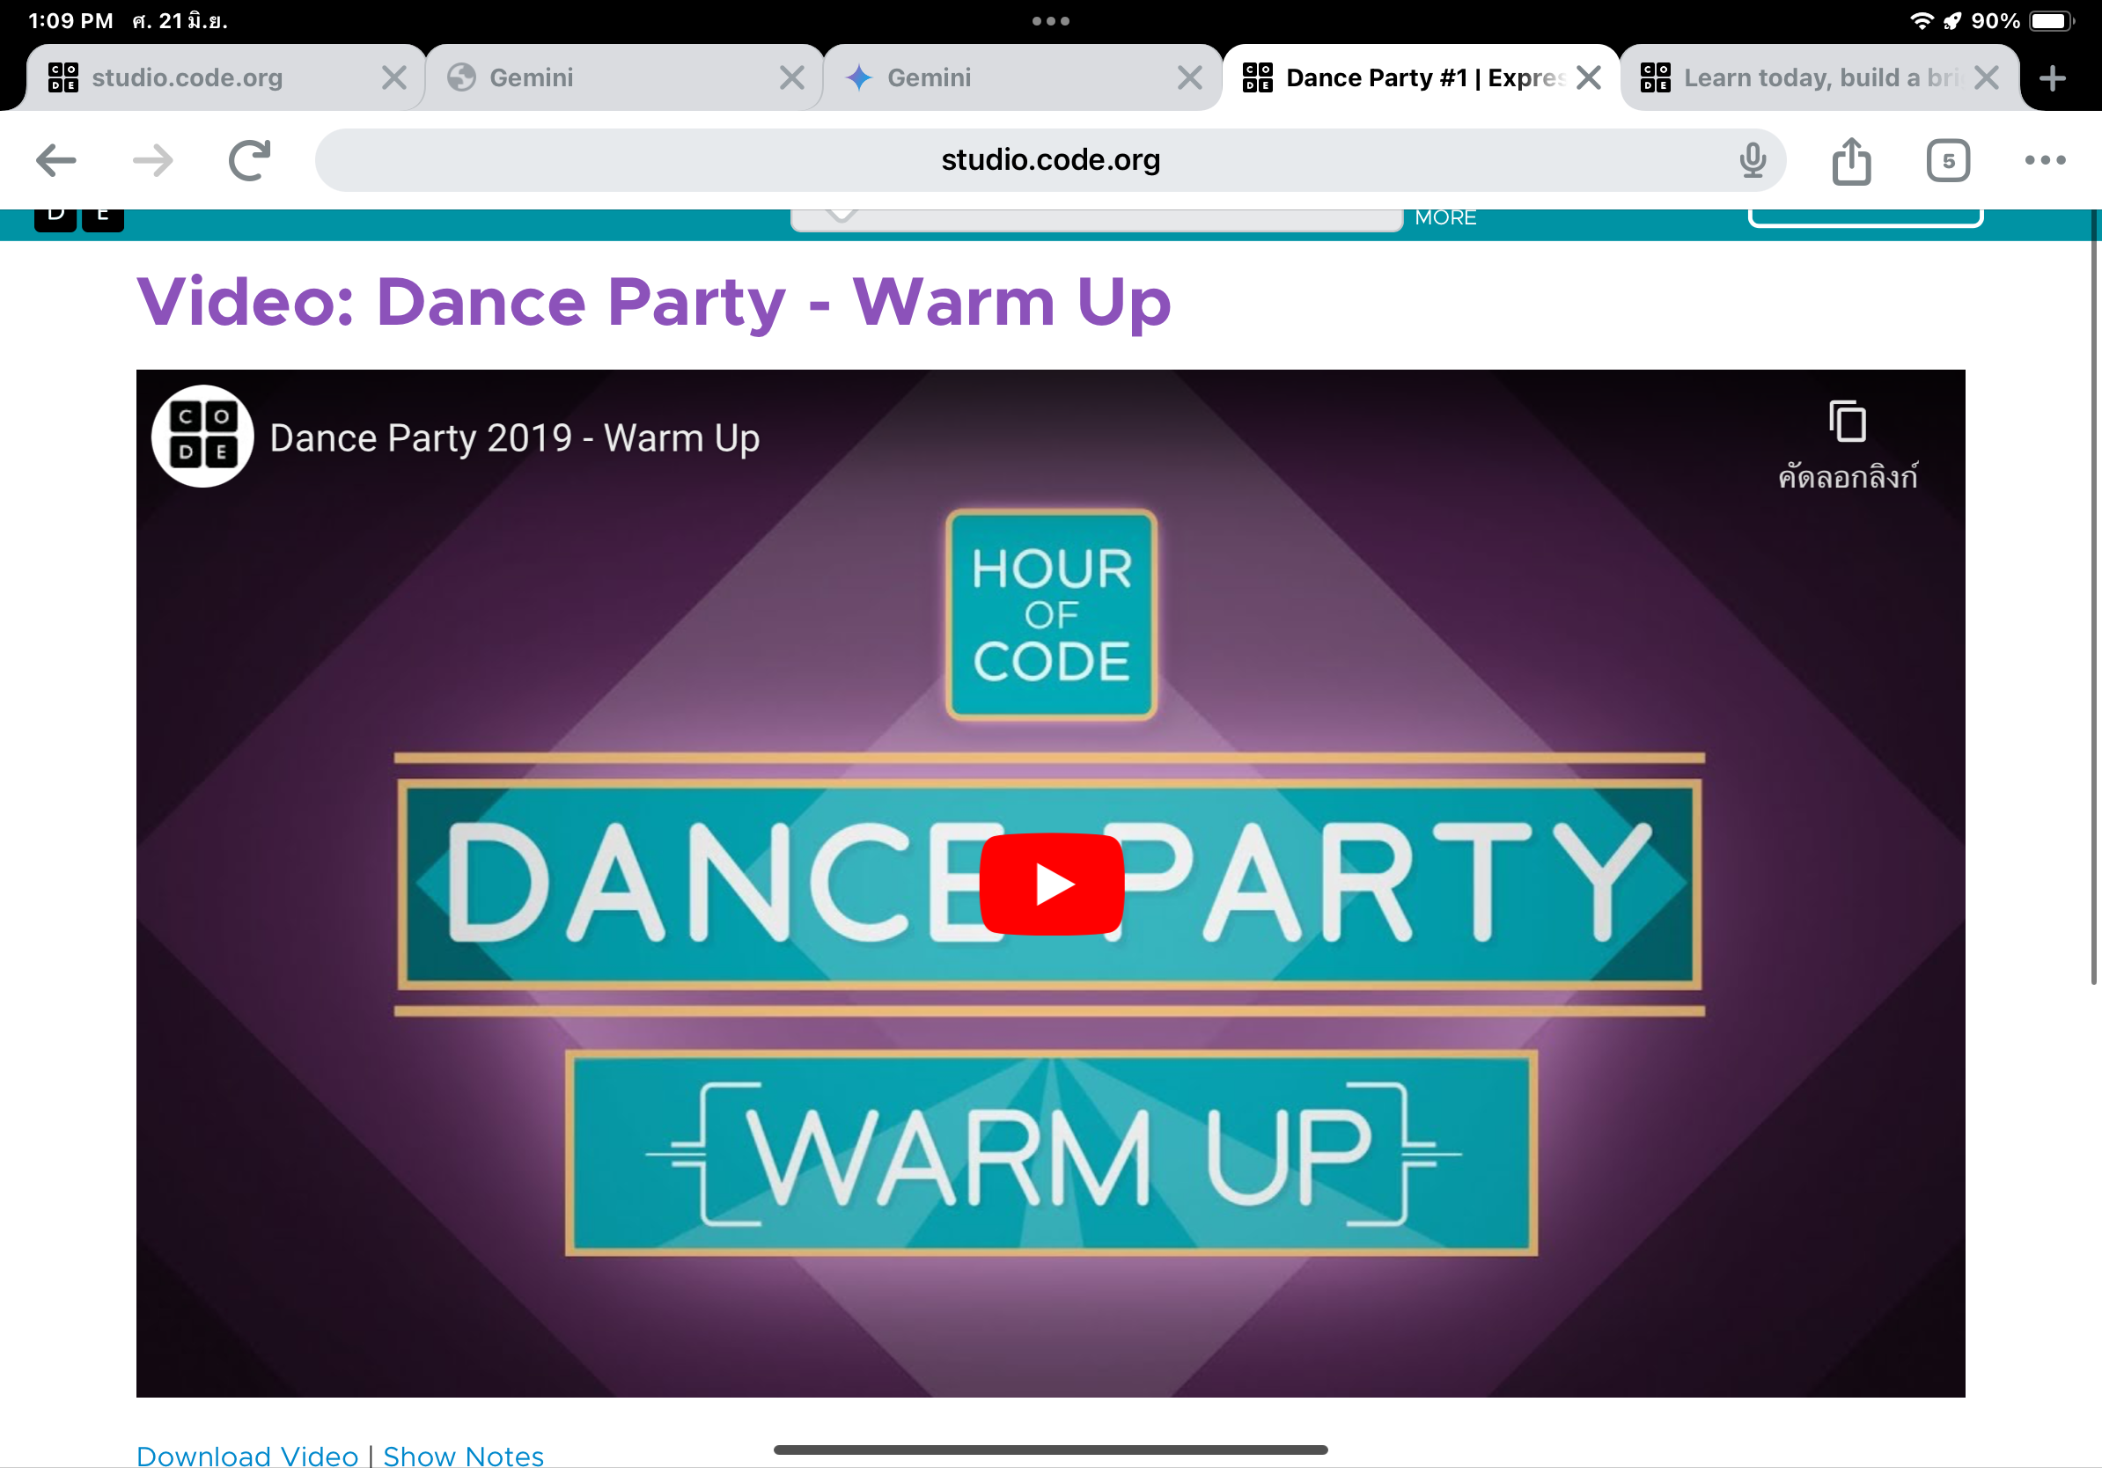
Task: Tap the browser back arrow
Action: coord(55,161)
